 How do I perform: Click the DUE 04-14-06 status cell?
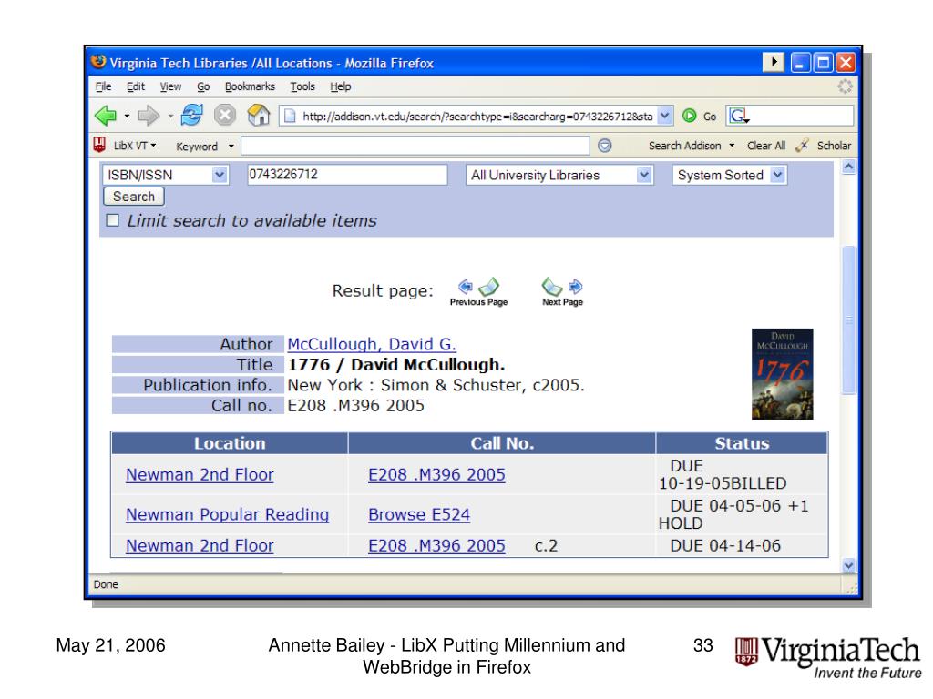[742, 545]
